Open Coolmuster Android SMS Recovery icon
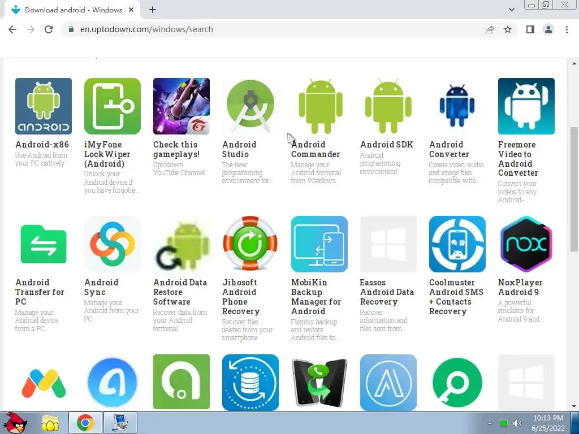579x434 pixels. point(457,244)
